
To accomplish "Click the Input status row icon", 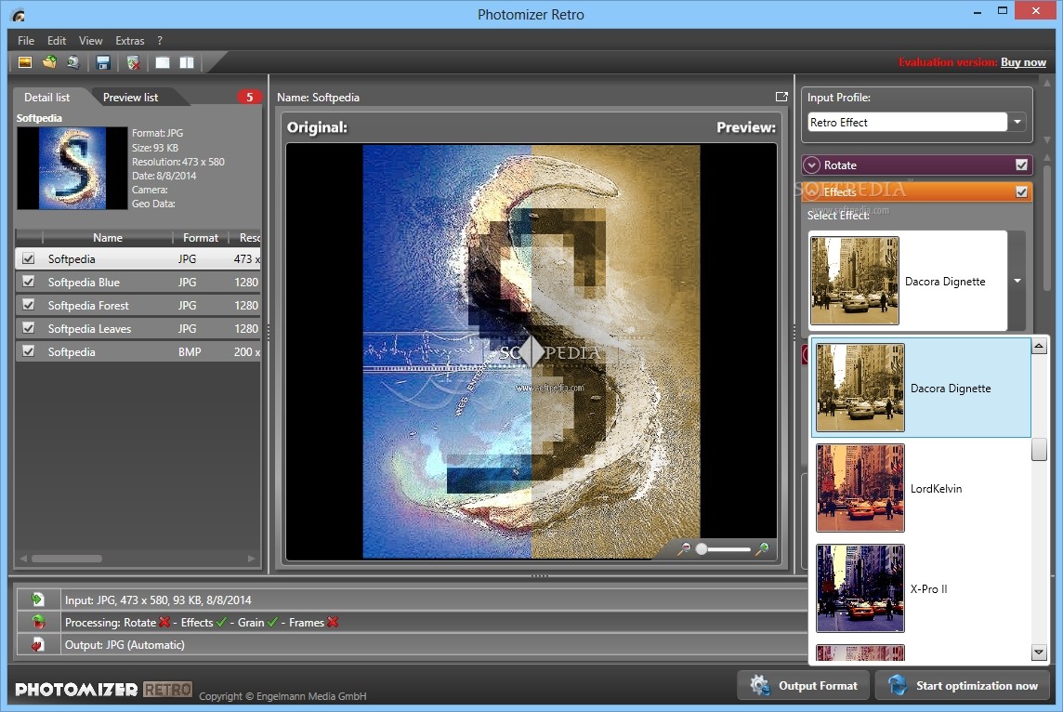I will tap(38, 600).
